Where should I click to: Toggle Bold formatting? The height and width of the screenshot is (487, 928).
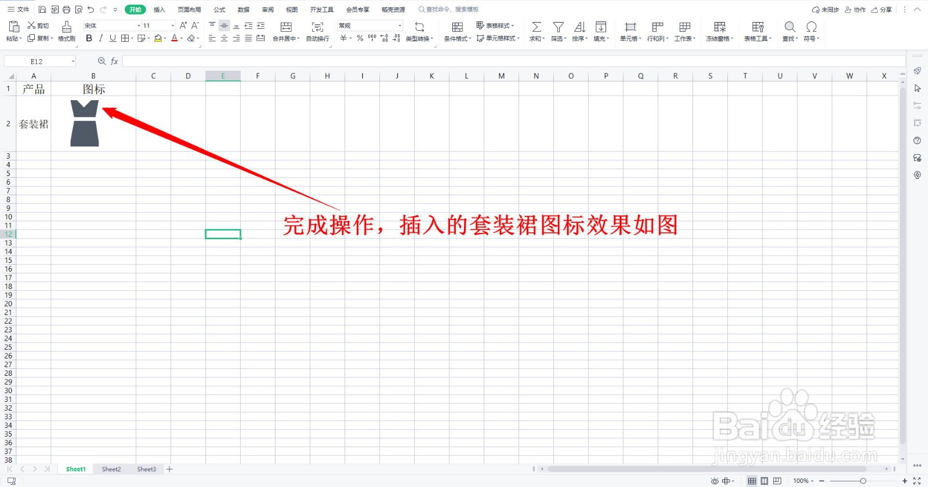[x=89, y=38]
